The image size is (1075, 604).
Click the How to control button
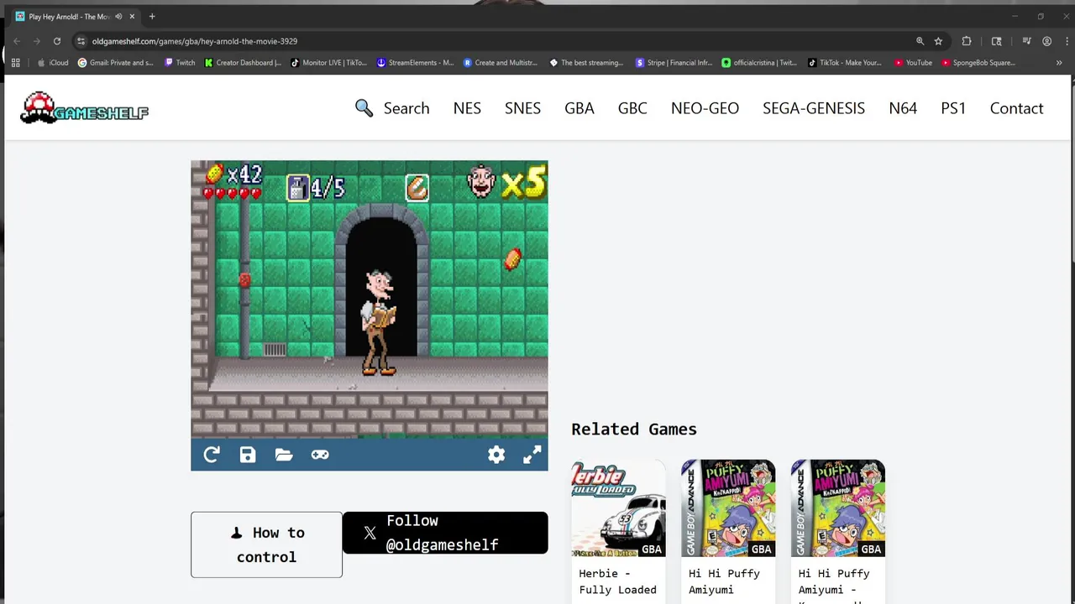[266, 544]
